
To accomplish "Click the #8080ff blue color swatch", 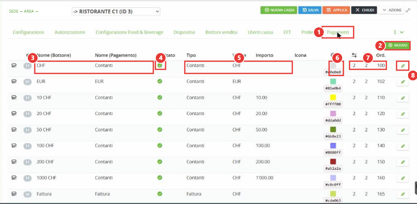I will tap(333, 145).
